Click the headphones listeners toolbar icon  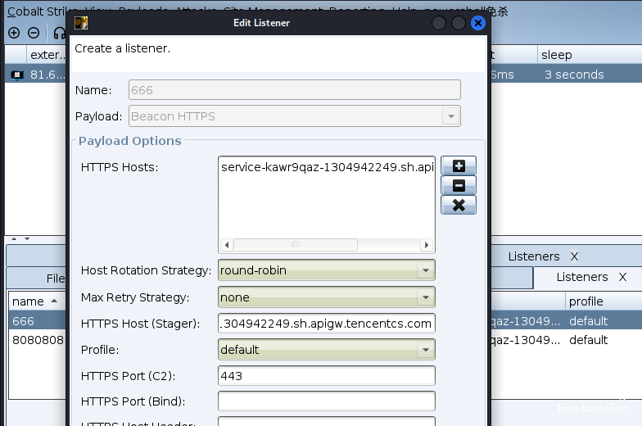(x=60, y=33)
